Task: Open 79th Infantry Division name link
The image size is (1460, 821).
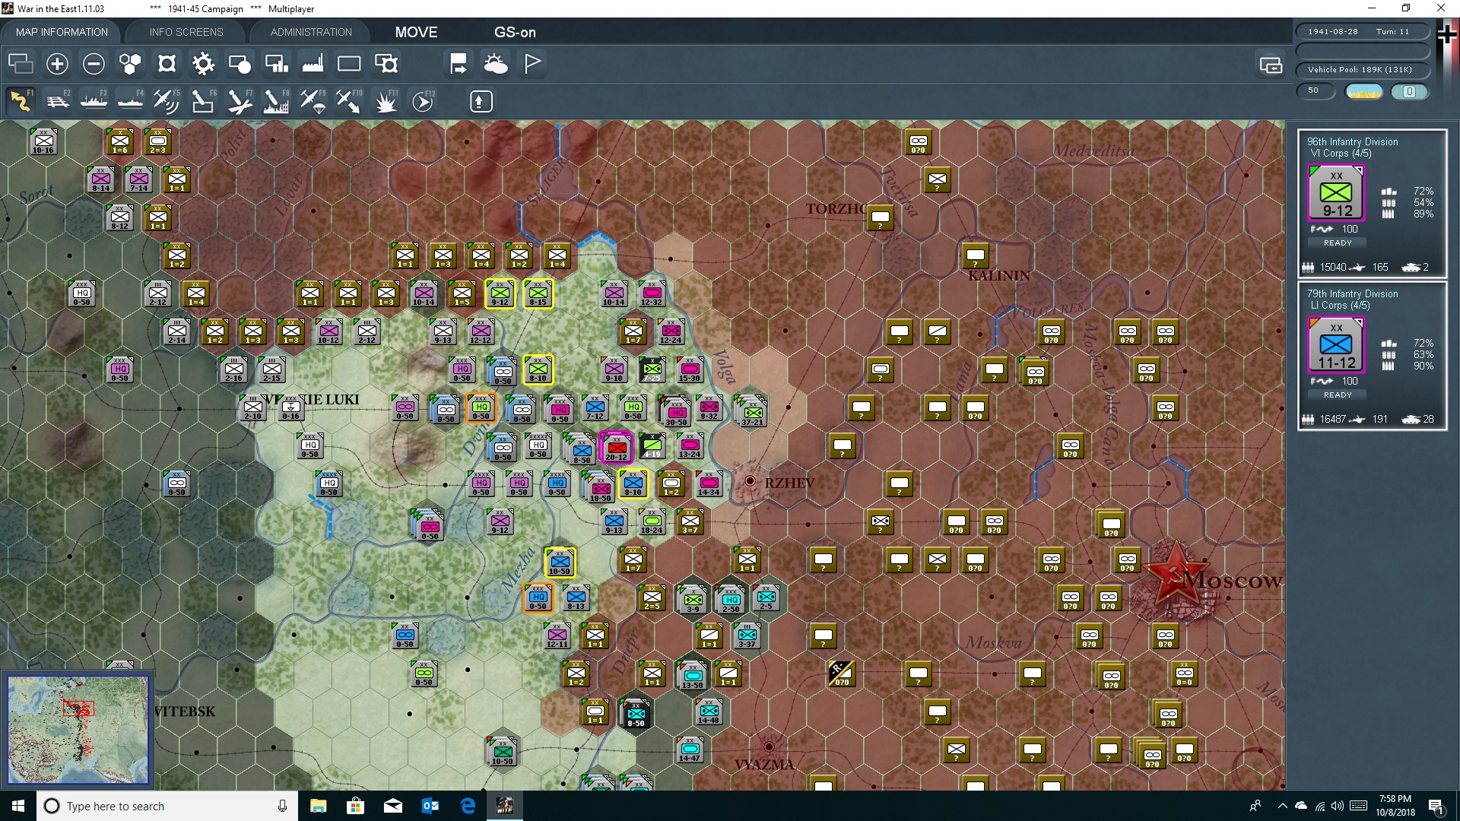Action: tap(1352, 293)
